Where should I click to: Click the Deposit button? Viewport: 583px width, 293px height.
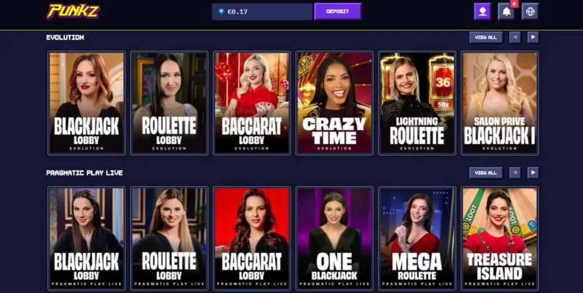[338, 12]
